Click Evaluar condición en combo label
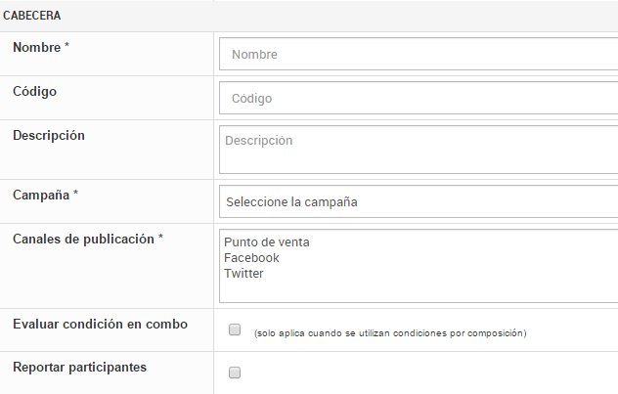The width and height of the screenshot is (618, 394). [x=100, y=324]
